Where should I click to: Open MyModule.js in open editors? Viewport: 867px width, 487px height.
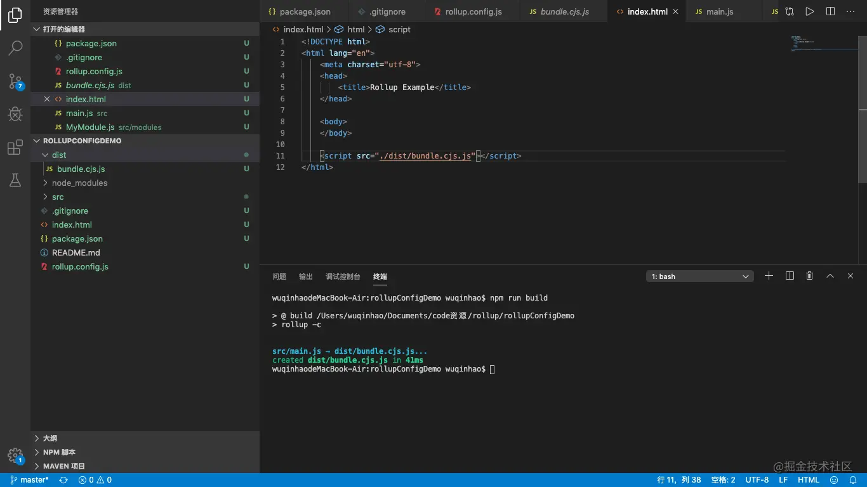pyautogui.click(x=145, y=127)
